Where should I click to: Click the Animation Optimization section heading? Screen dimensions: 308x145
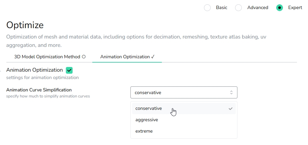tap(34, 70)
